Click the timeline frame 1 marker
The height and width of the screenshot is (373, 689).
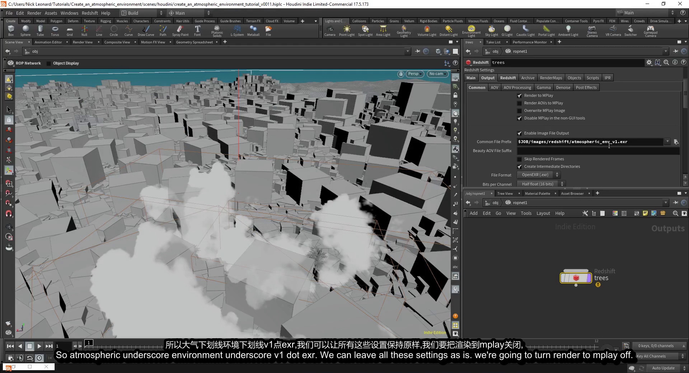[89, 343]
